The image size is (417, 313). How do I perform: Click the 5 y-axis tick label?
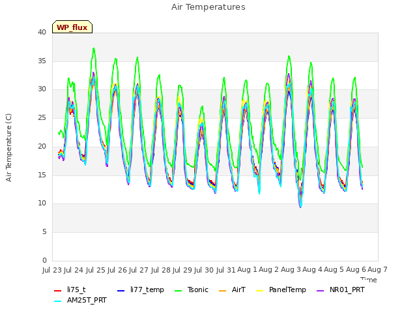tap(44, 232)
